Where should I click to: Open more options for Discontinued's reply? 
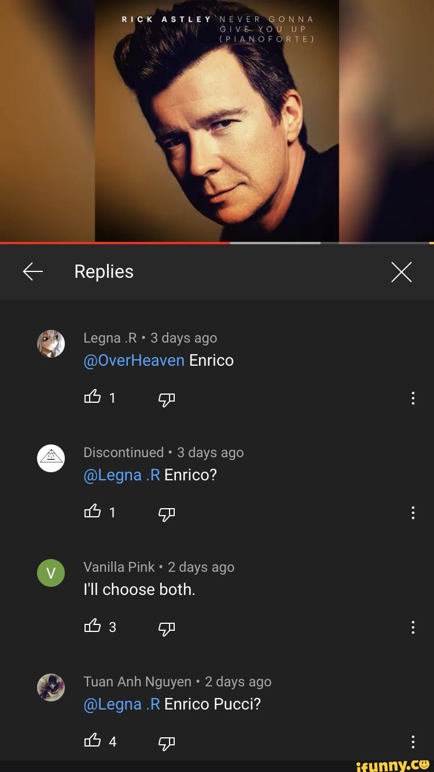(413, 513)
